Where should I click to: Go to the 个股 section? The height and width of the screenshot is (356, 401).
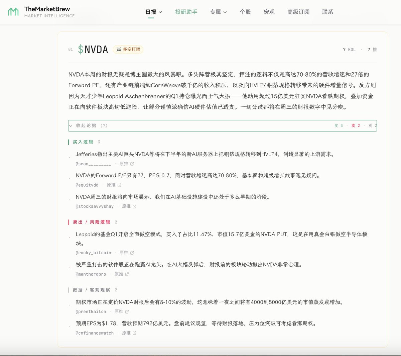[x=245, y=12]
